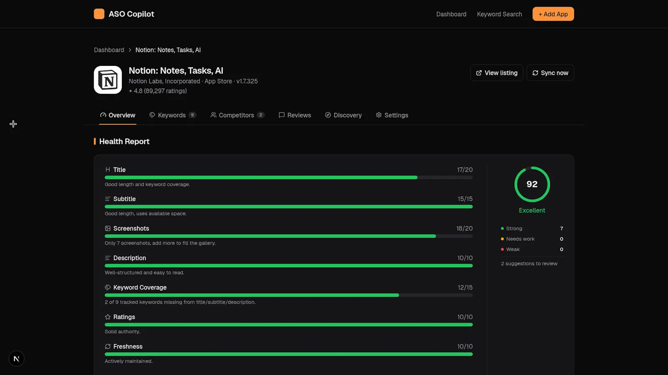Image resolution: width=668 pixels, height=375 pixels.
Task: Click the Subtitle row lines icon
Action: click(108, 199)
